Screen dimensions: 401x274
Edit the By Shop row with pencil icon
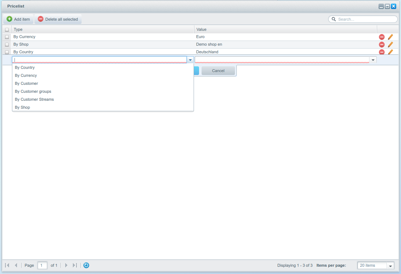point(390,45)
